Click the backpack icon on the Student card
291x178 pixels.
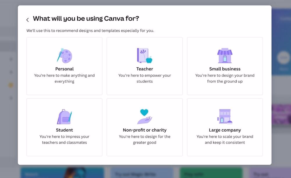[64, 116]
